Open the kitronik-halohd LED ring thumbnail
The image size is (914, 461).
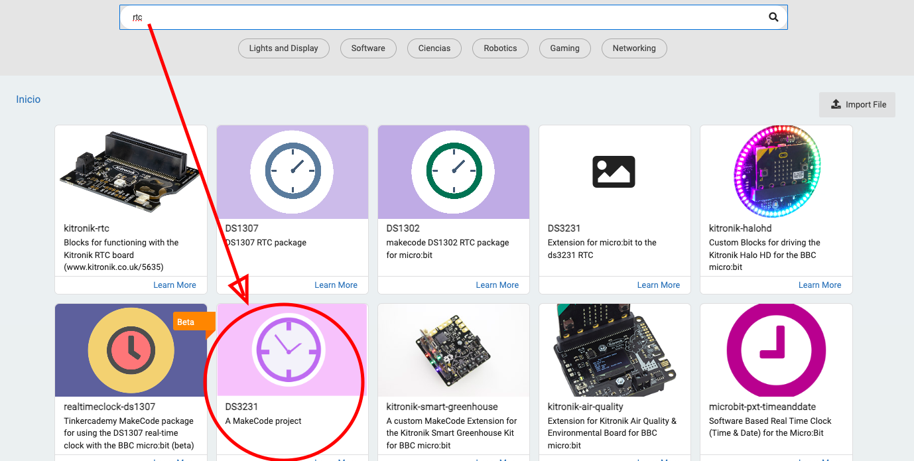coord(776,171)
